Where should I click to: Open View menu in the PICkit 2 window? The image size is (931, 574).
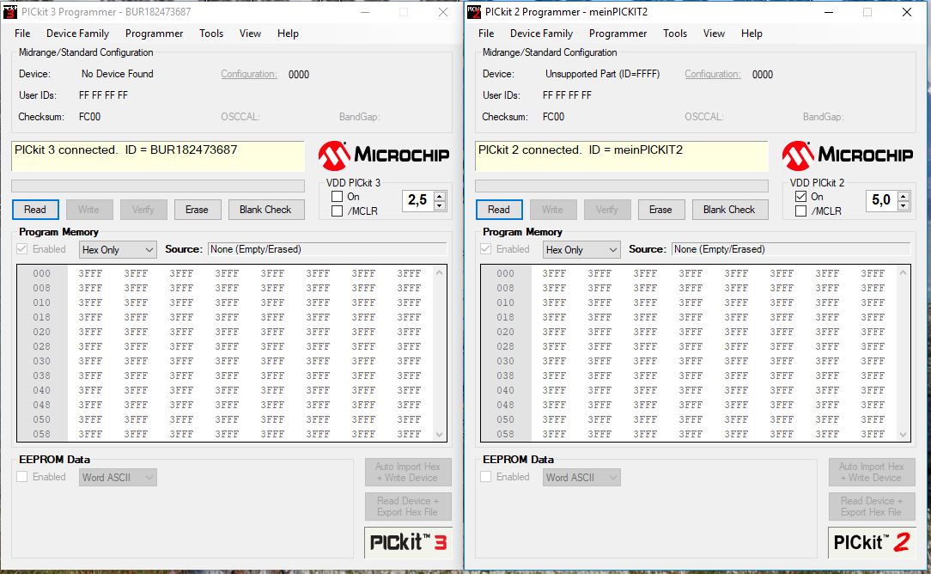(x=714, y=34)
